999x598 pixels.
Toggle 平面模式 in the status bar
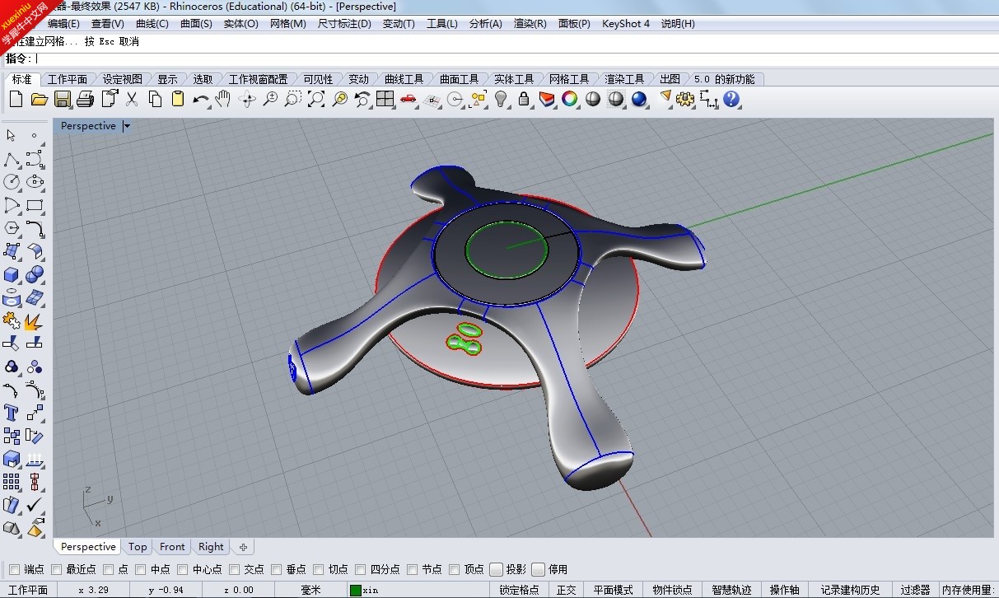pyautogui.click(x=614, y=590)
